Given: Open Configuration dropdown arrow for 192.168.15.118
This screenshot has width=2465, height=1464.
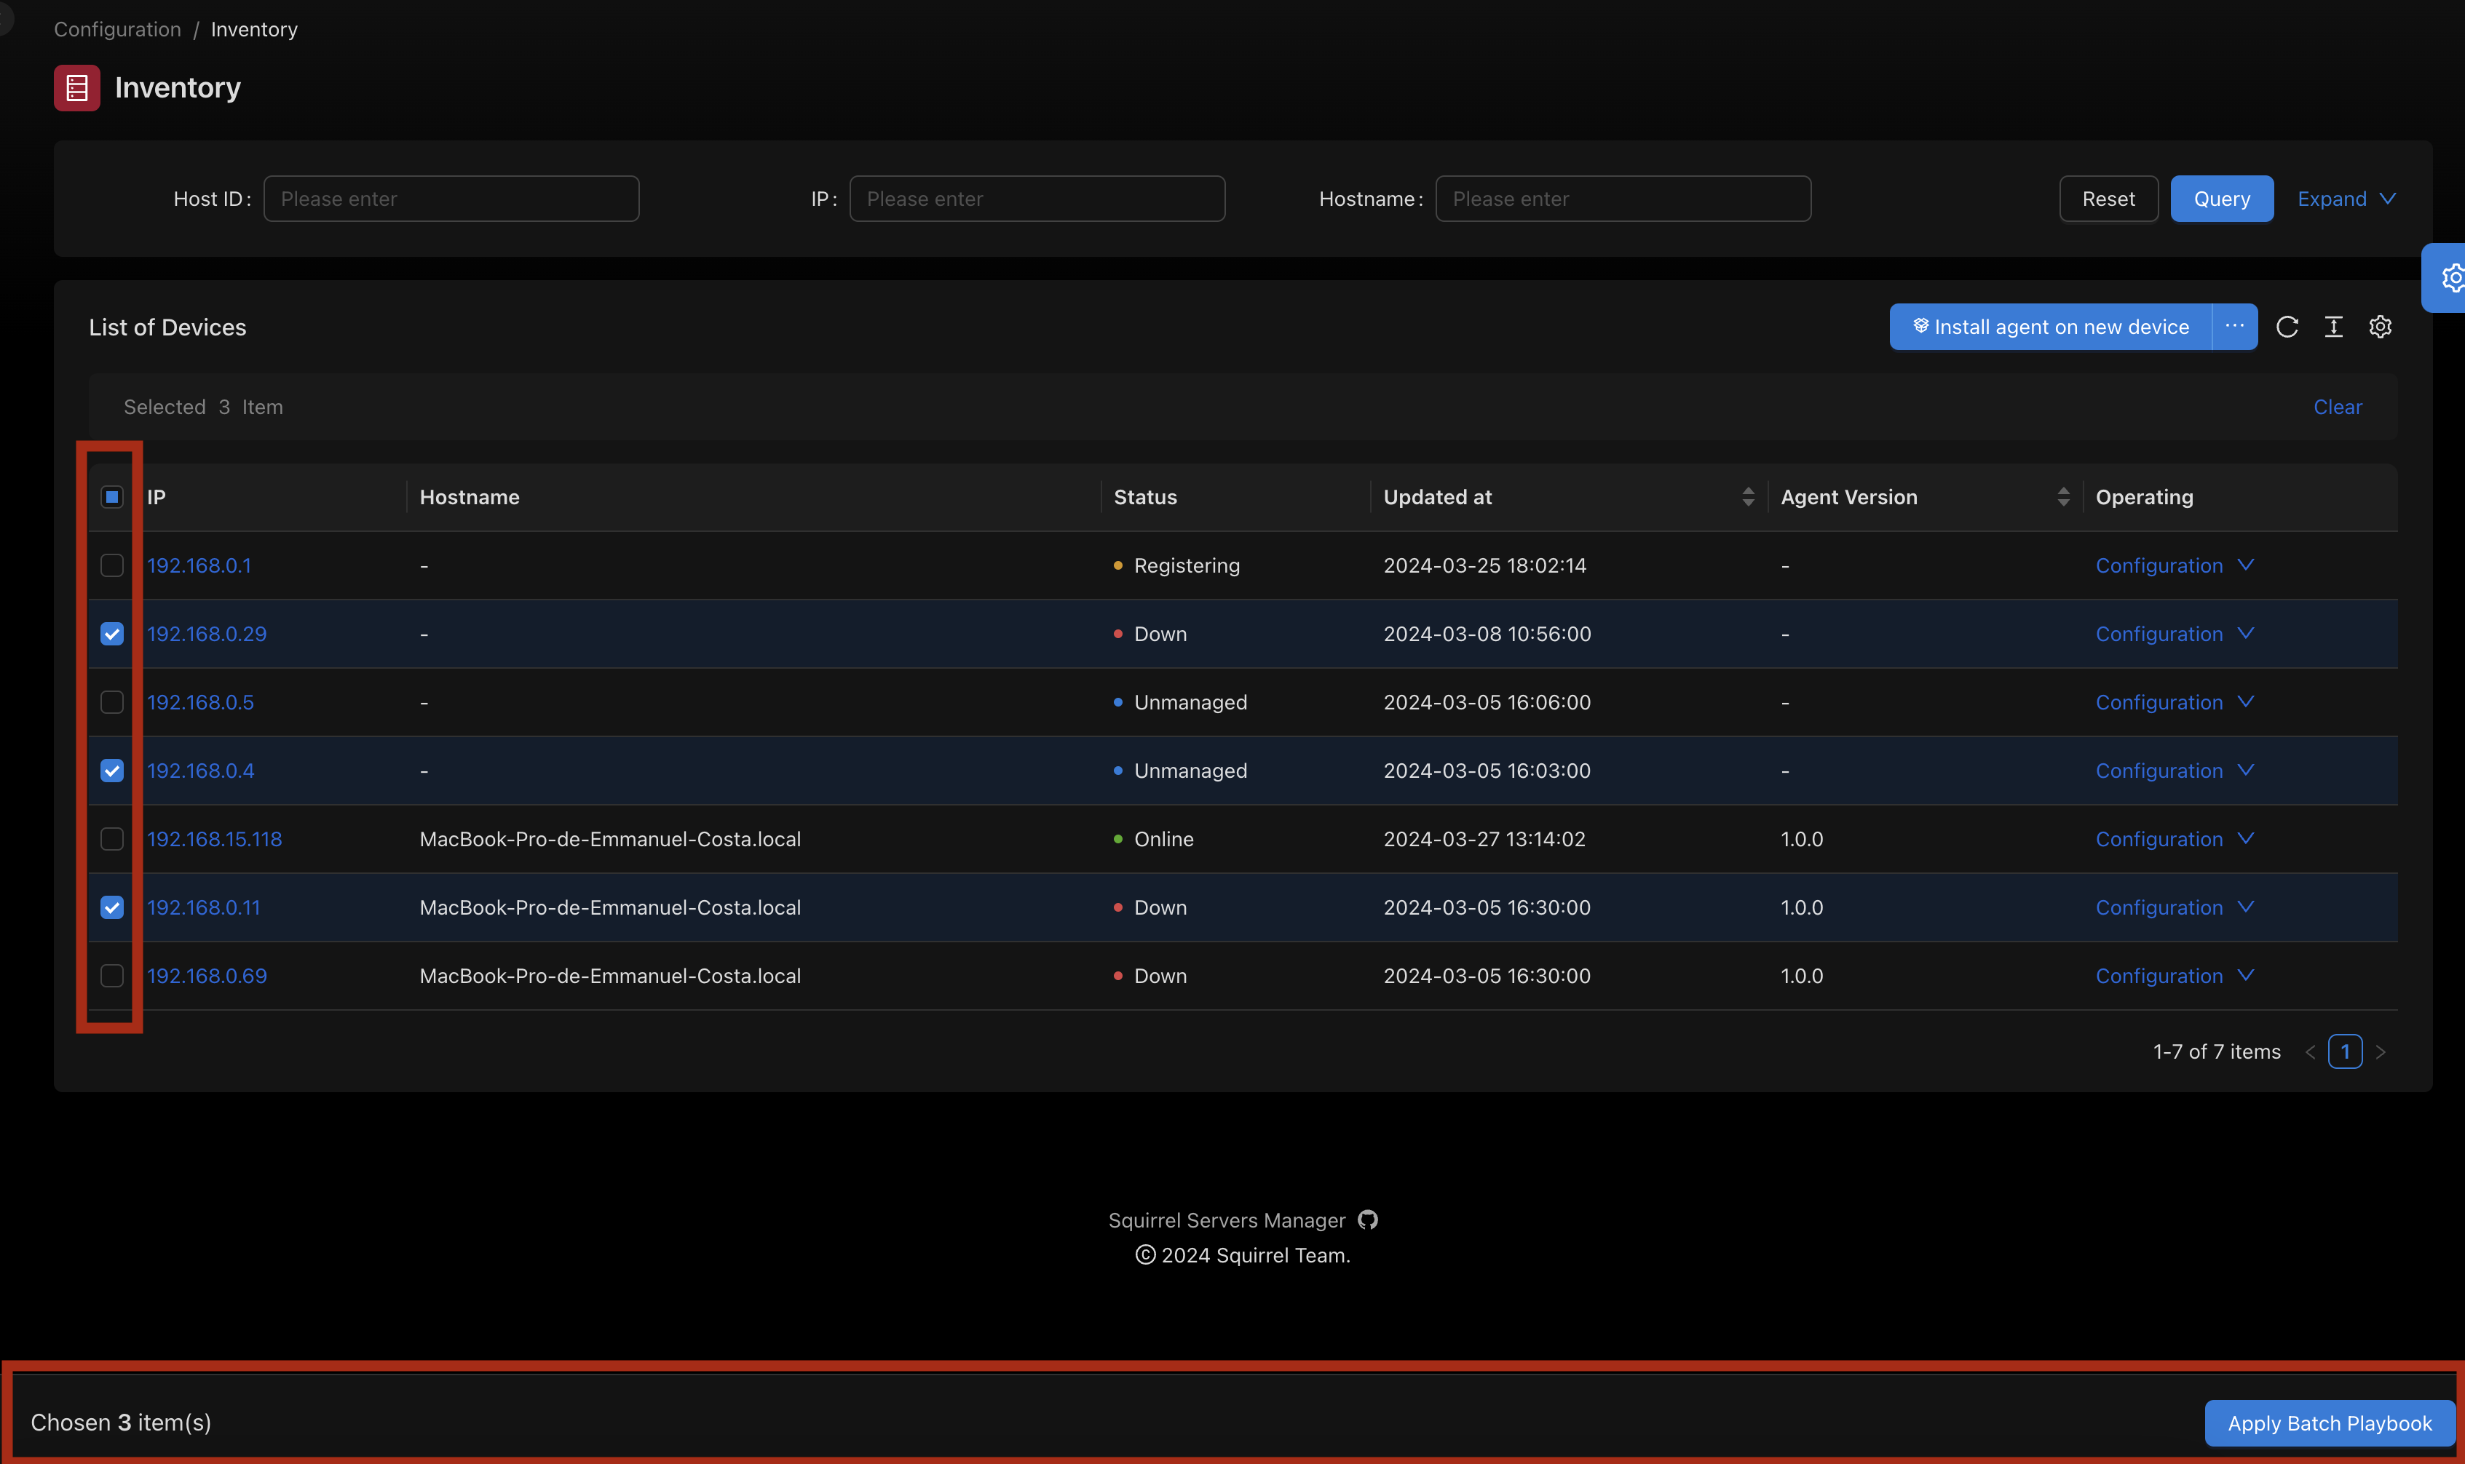Looking at the screenshot, I should pyautogui.click(x=2245, y=838).
